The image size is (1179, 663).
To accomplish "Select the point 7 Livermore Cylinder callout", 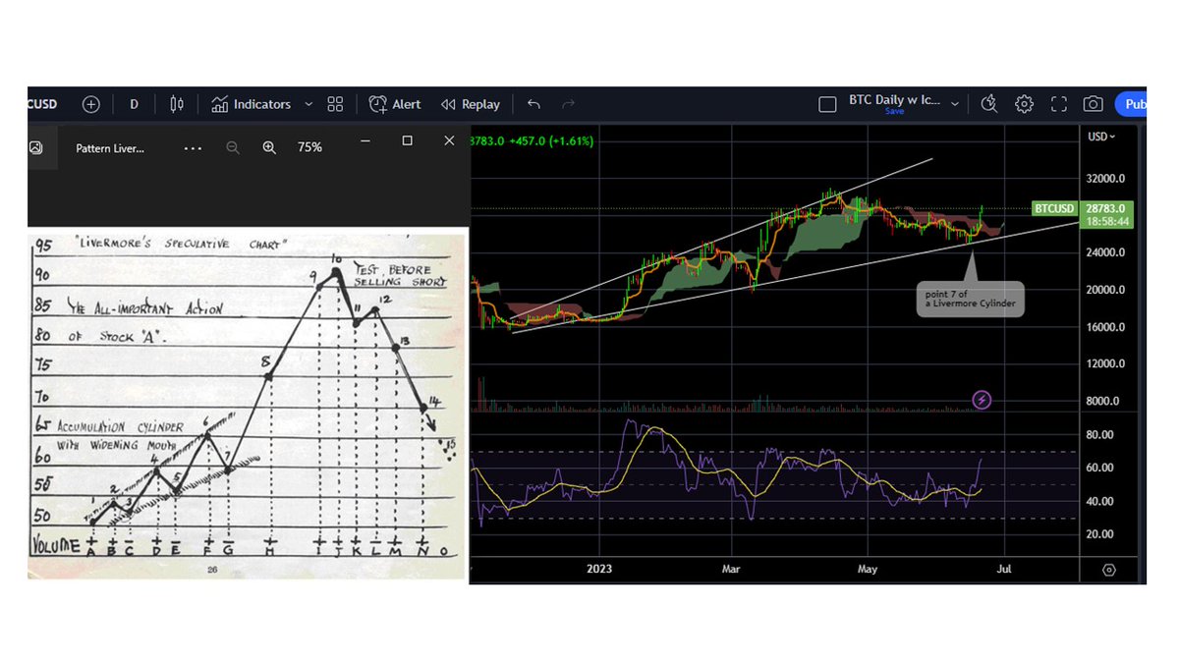I will pyautogui.click(x=971, y=300).
